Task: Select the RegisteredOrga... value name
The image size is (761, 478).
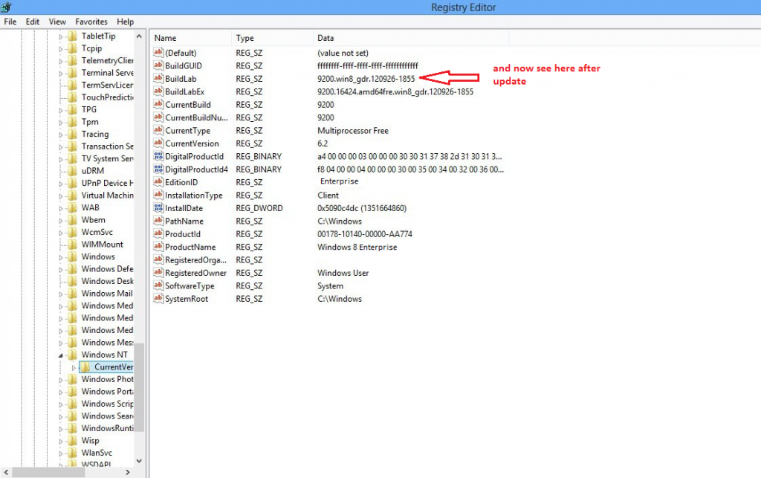Action: [x=195, y=260]
